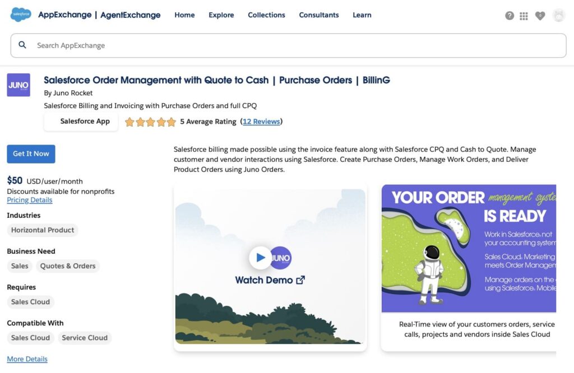Open the Watch Demo external link icon
574x373 pixels.
[300, 280]
